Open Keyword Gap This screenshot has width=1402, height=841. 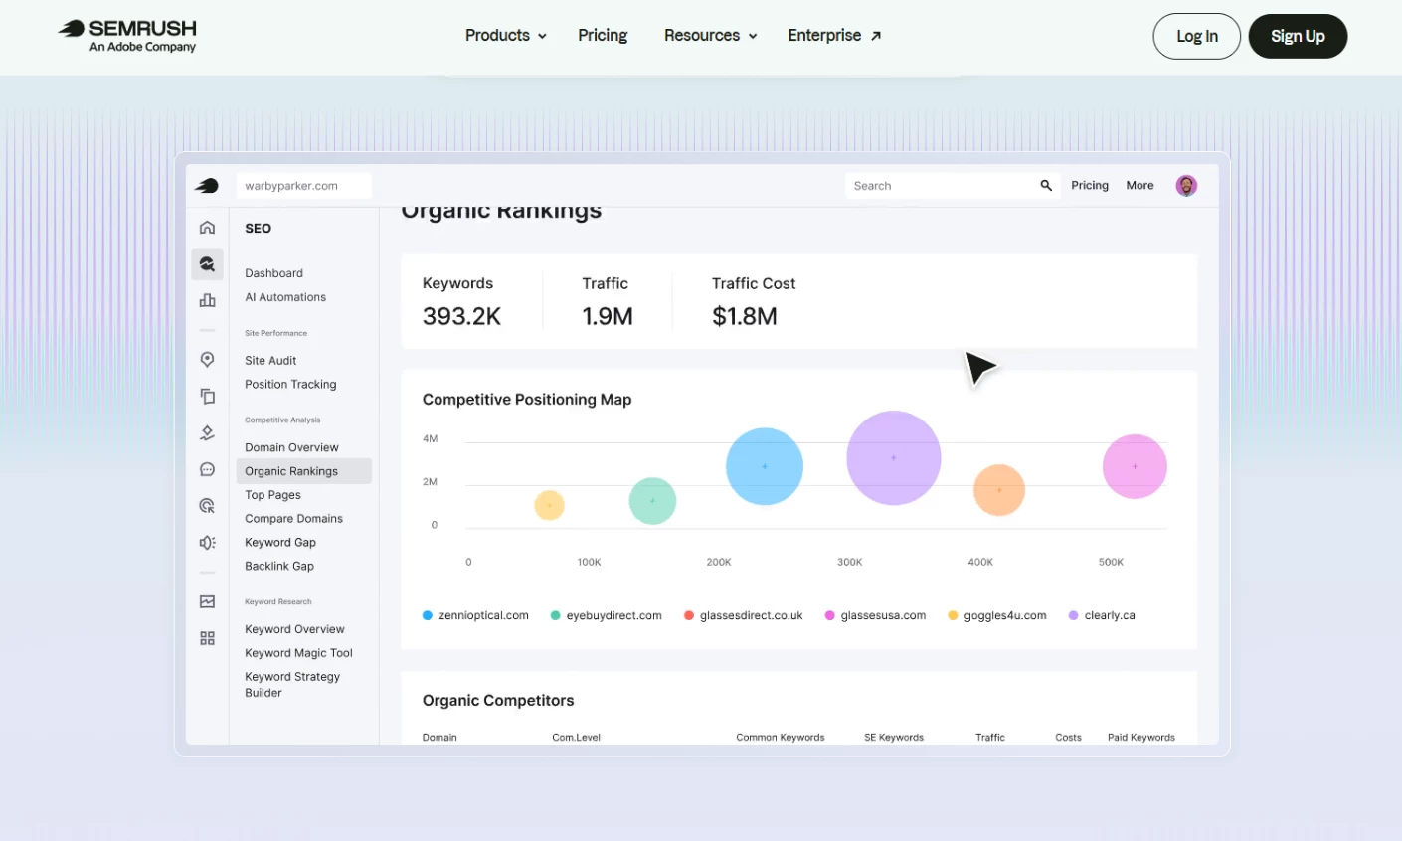pyautogui.click(x=280, y=543)
